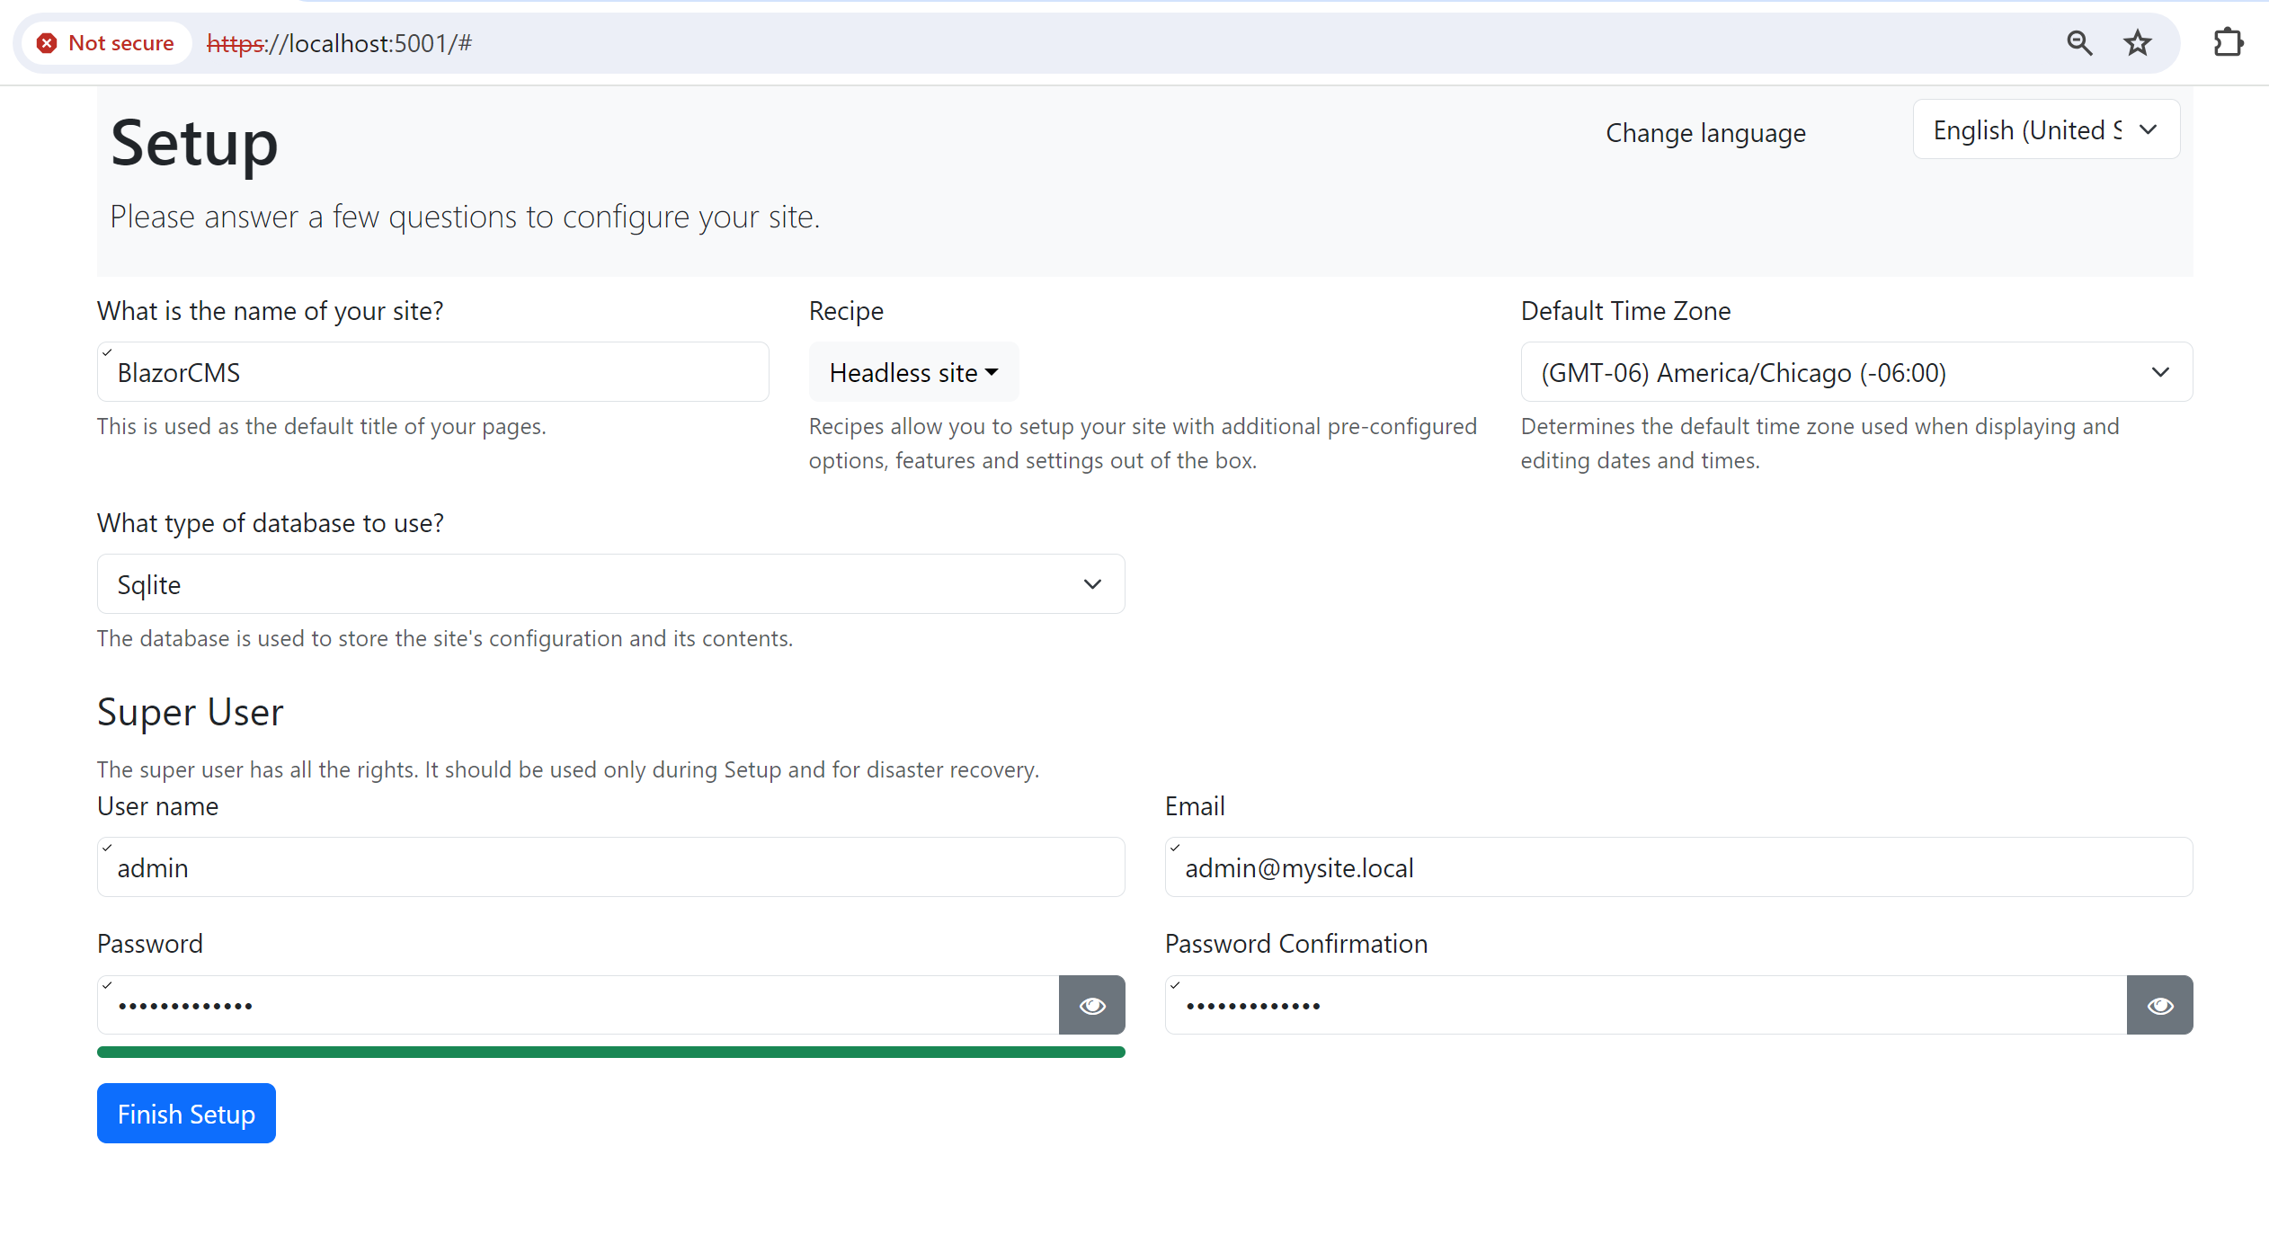Click inside the Password Confirmation field
The image size is (2269, 1244).
(x=1646, y=1005)
